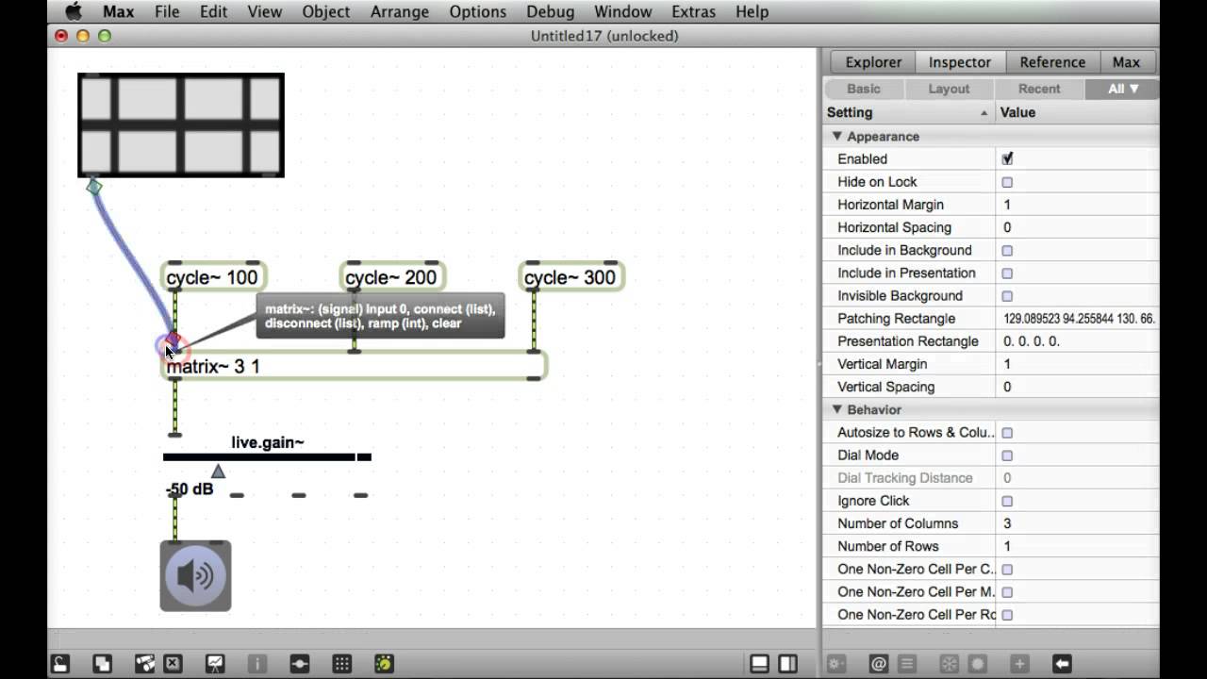This screenshot has height=679, width=1207.
Task: Switch to the Reference tab
Action: tap(1052, 62)
